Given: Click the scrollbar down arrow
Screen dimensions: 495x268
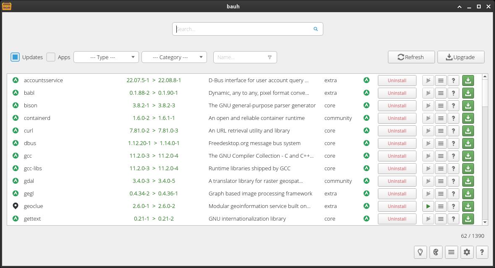Looking at the screenshot, I should tap(485, 222).
